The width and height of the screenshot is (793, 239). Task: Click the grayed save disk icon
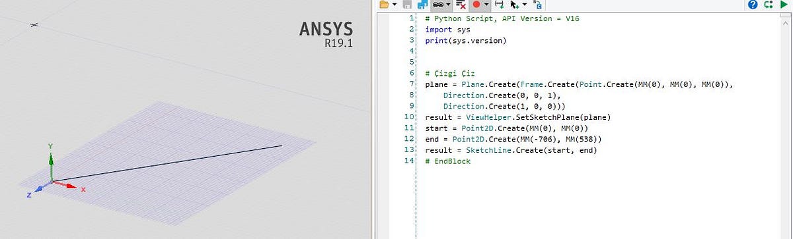407,4
